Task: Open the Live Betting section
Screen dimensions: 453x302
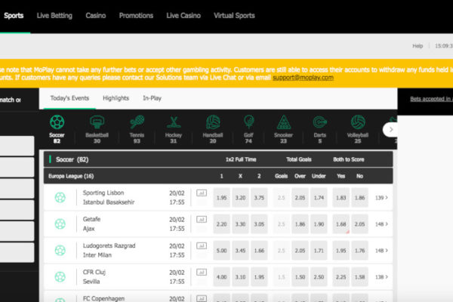Action: [54, 16]
